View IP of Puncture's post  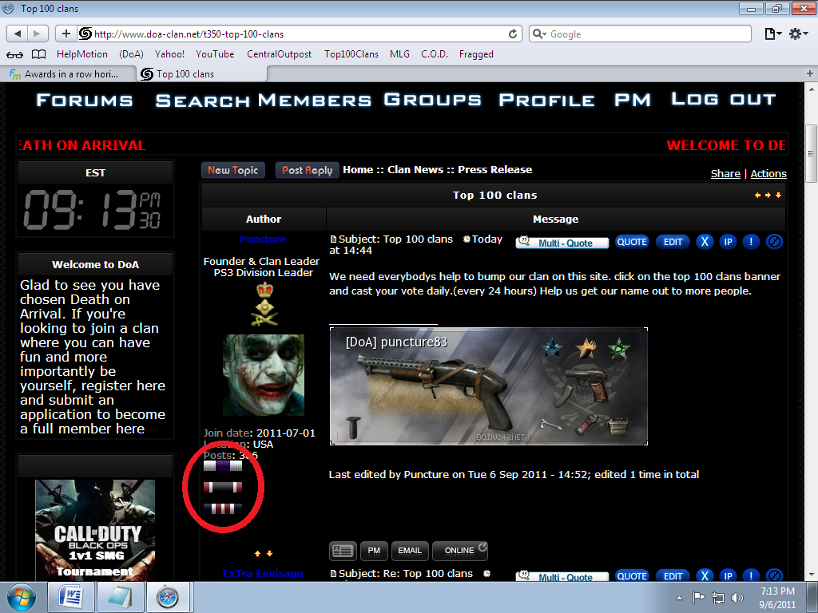[x=729, y=242]
